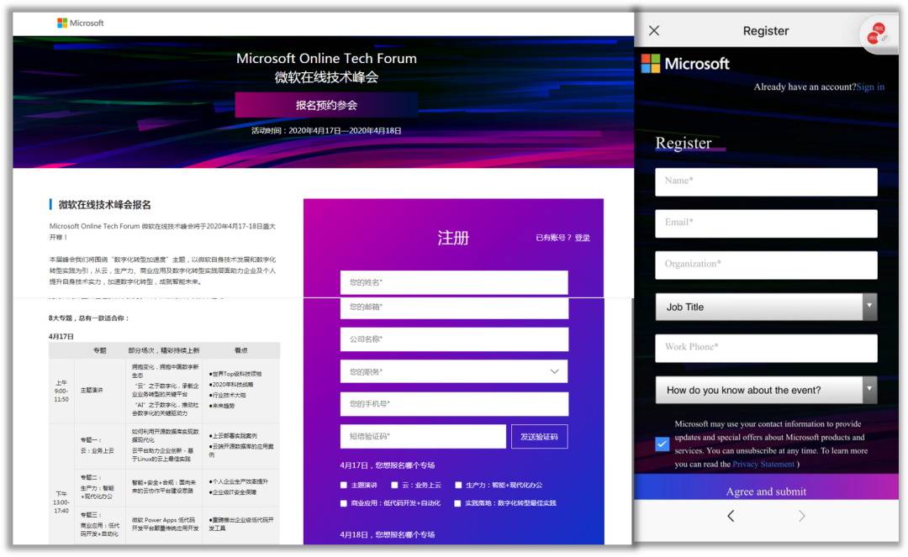The height and width of the screenshot is (557, 908).
Task: Check the 生产力：智能+现代化办公 checkbox
Action: click(x=458, y=486)
